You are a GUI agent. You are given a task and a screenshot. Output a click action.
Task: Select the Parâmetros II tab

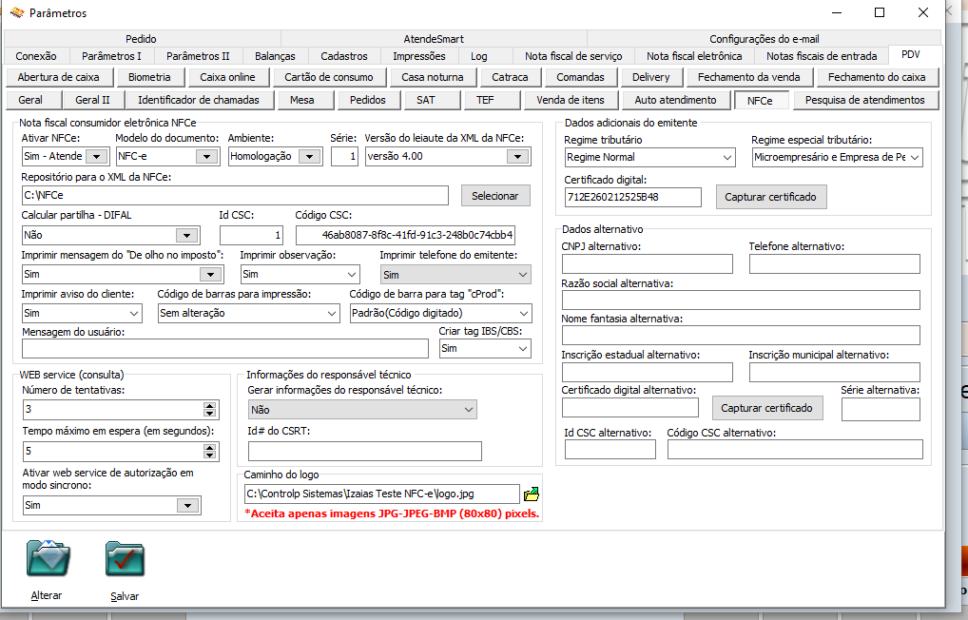tap(198, 56)
